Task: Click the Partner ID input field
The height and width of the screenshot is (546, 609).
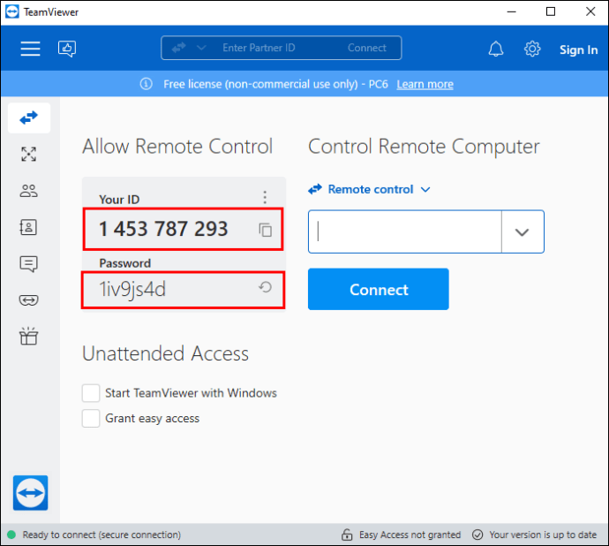Action: pos(404,232)
